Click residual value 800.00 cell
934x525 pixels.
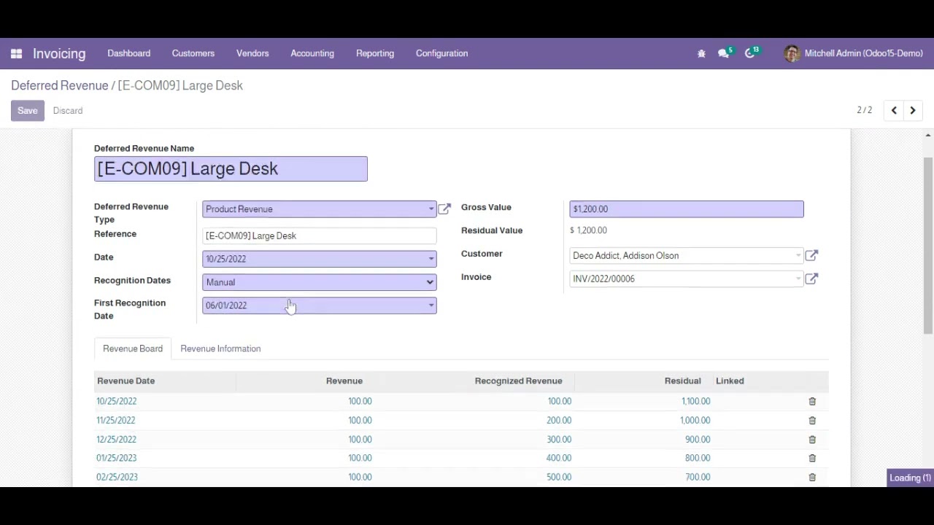click(x=698, y=458)
